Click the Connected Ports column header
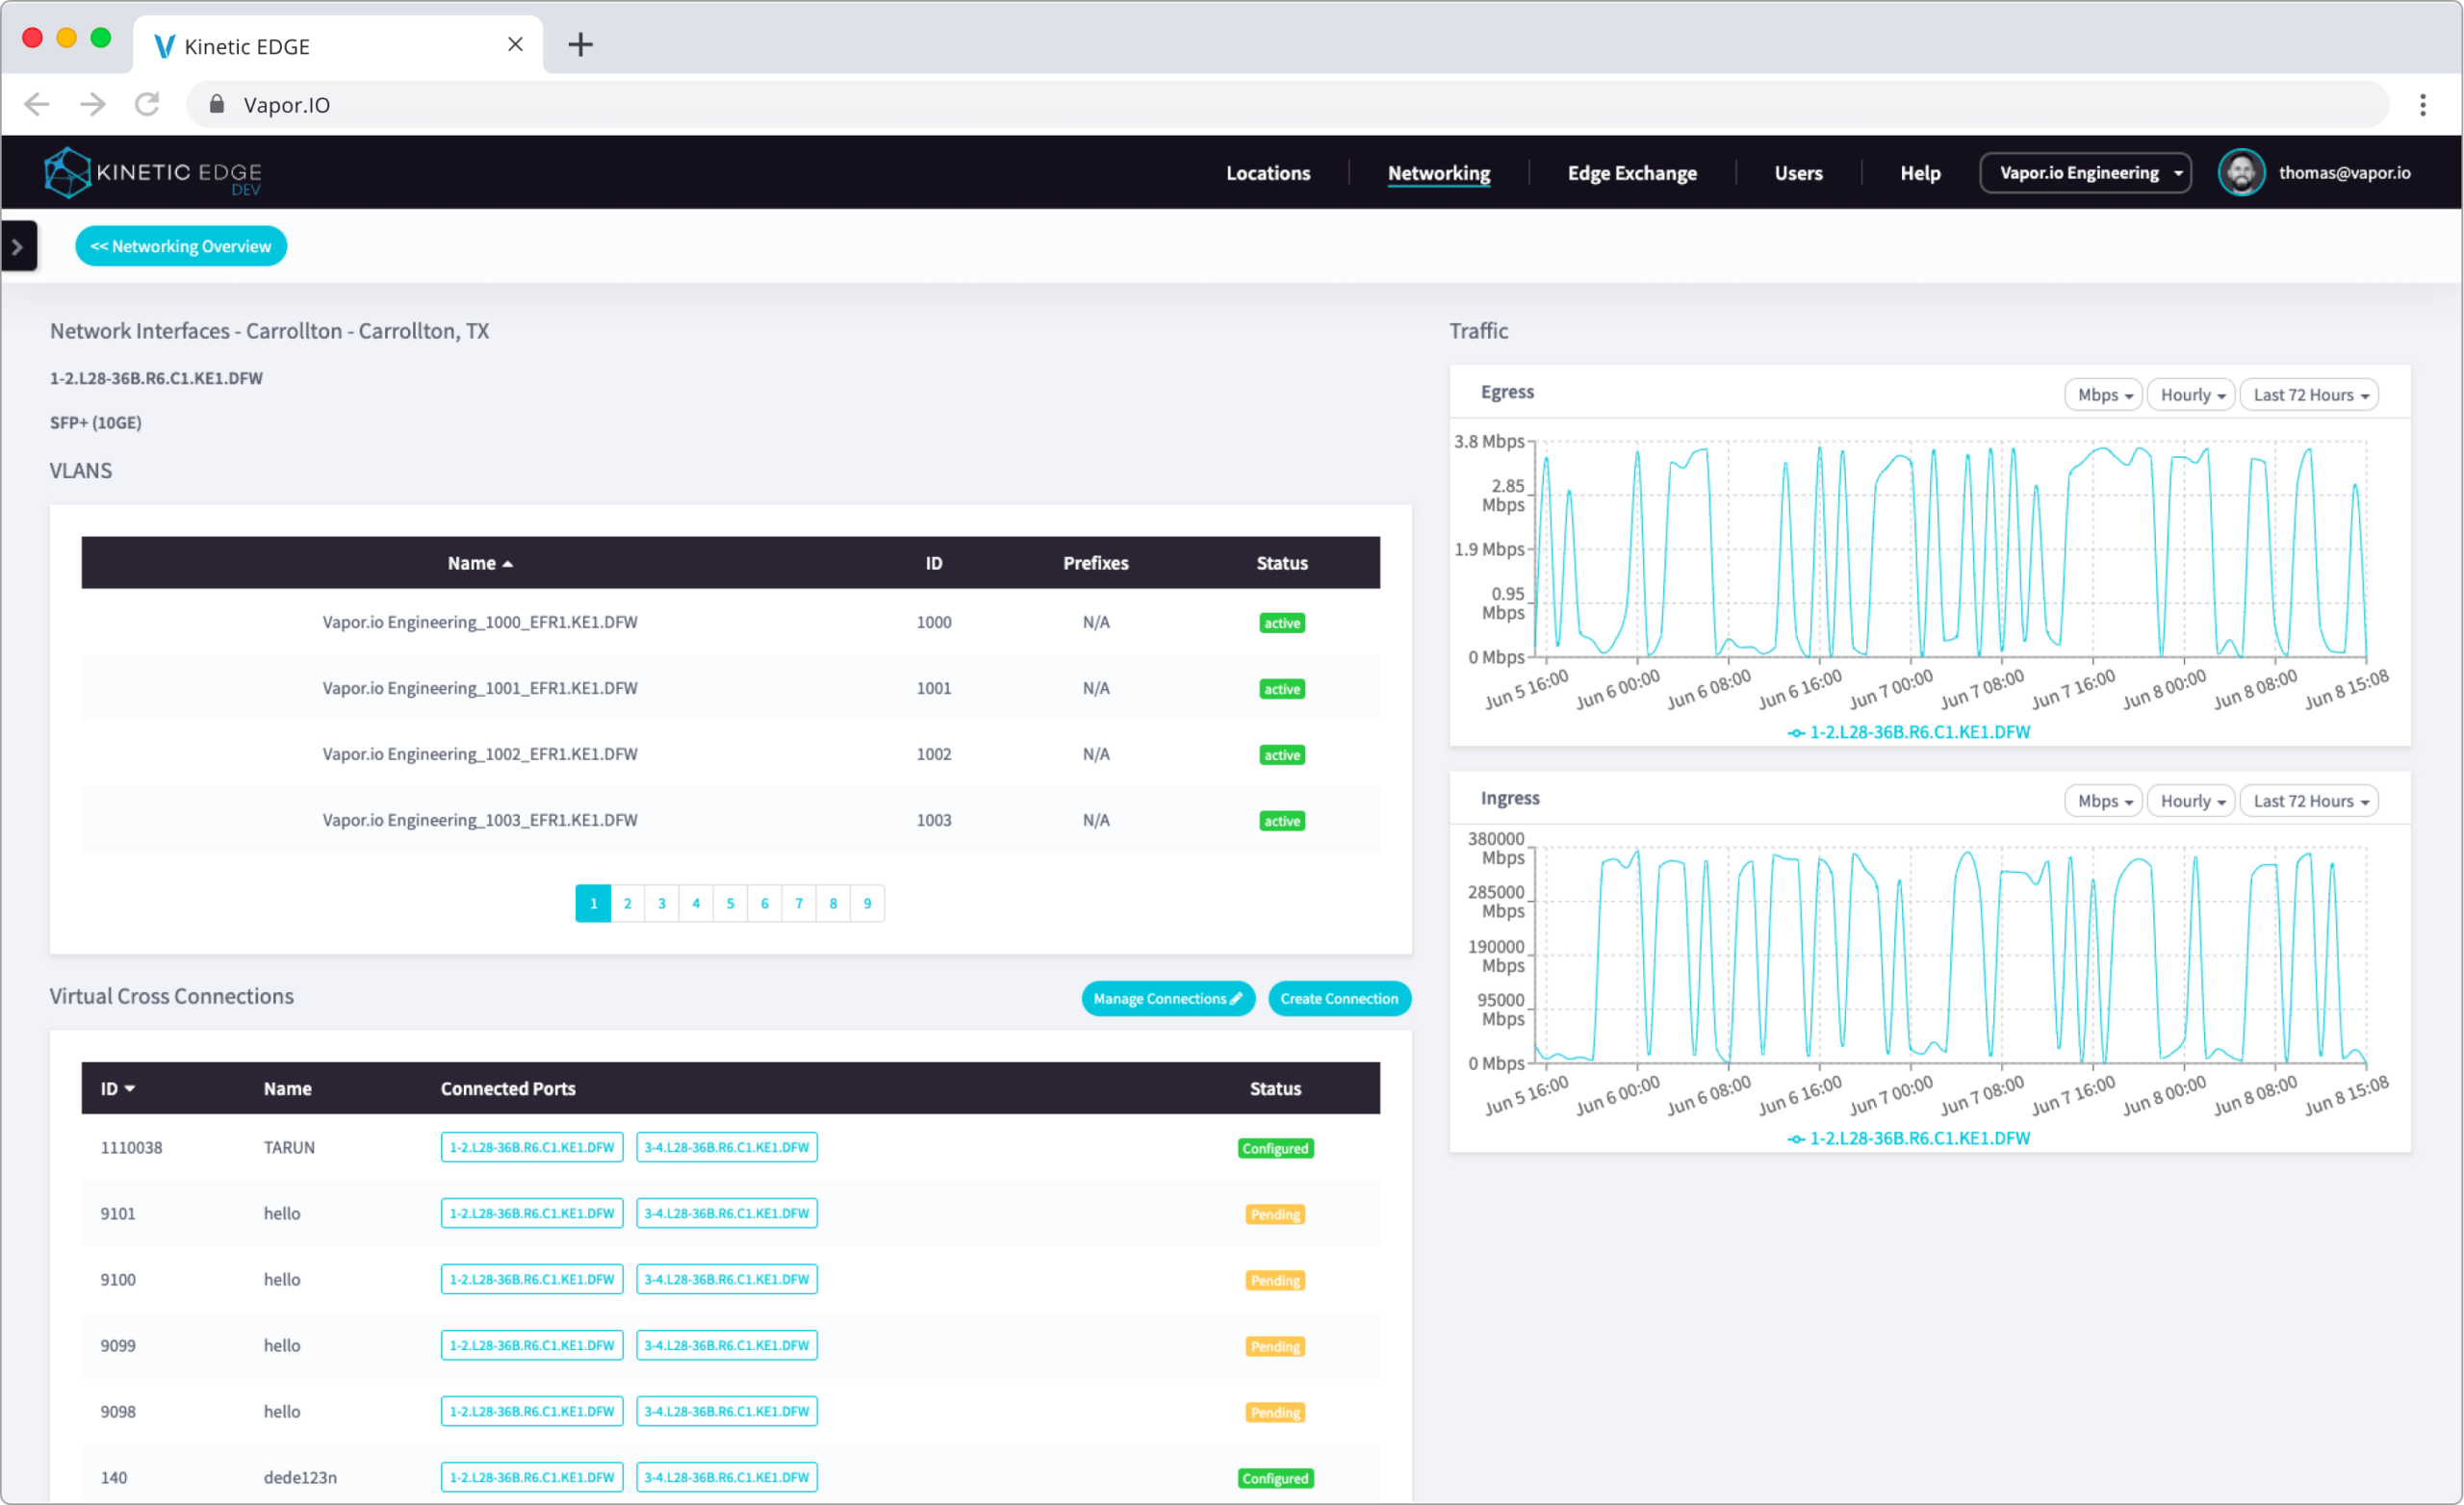This screenshot has height=1505, width=2464. [x=508, y=1089]
